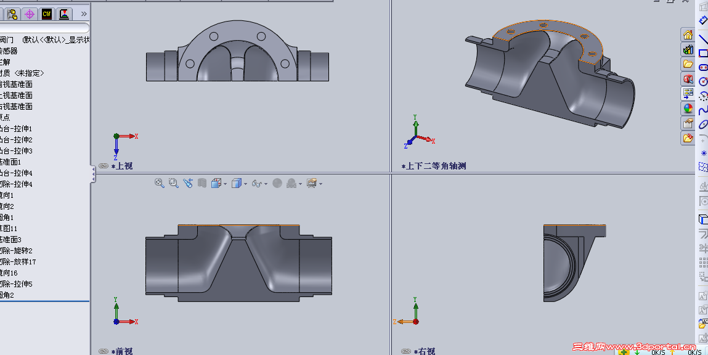708x355 pixels.
Task: Open Custom Properties task pane tab
Action: point(688,123)
